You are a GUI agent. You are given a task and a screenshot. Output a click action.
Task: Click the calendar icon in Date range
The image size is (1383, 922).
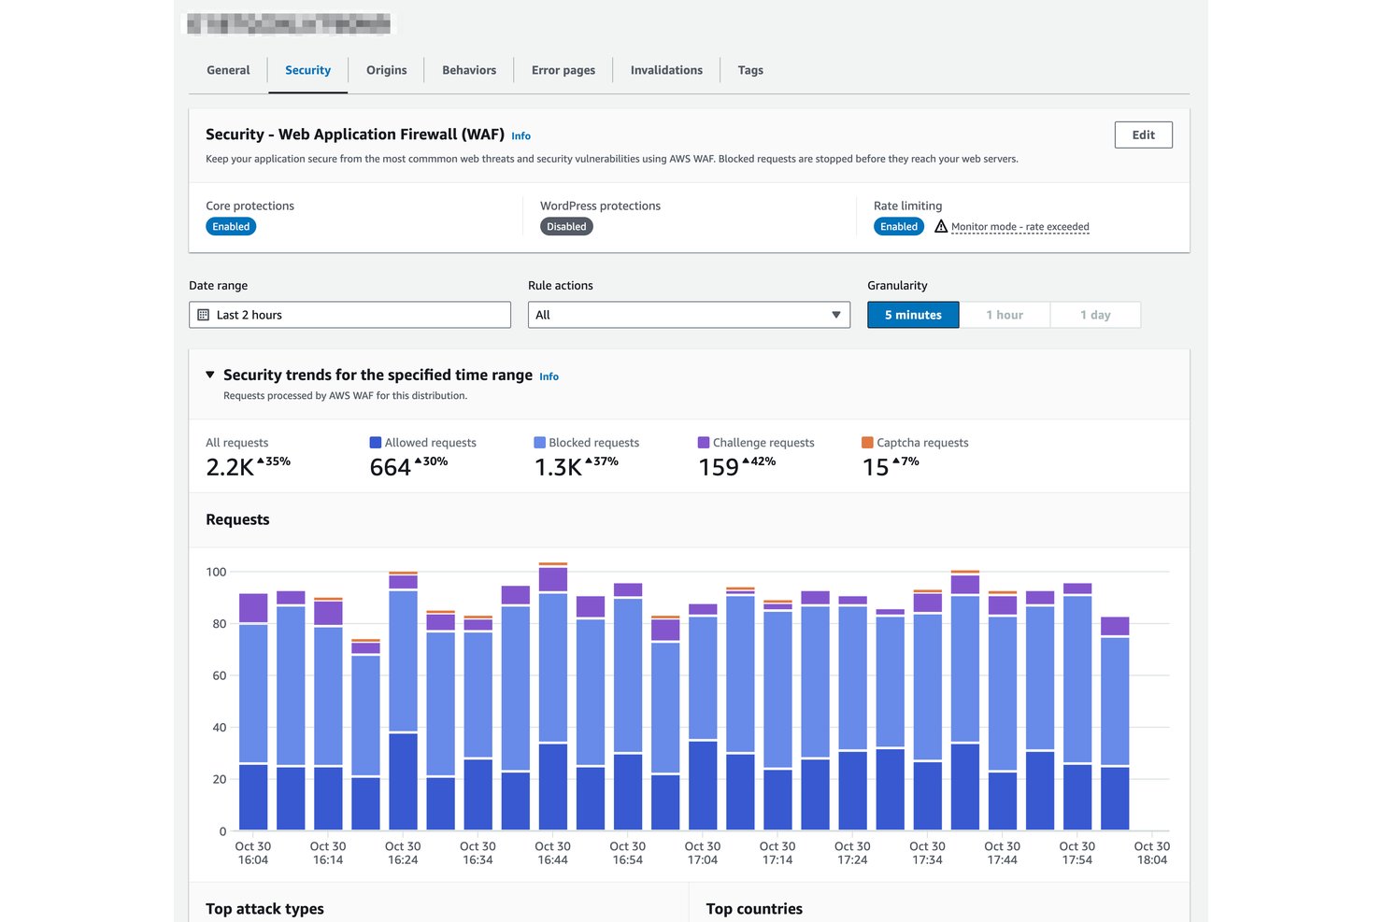tap(203, 315)
